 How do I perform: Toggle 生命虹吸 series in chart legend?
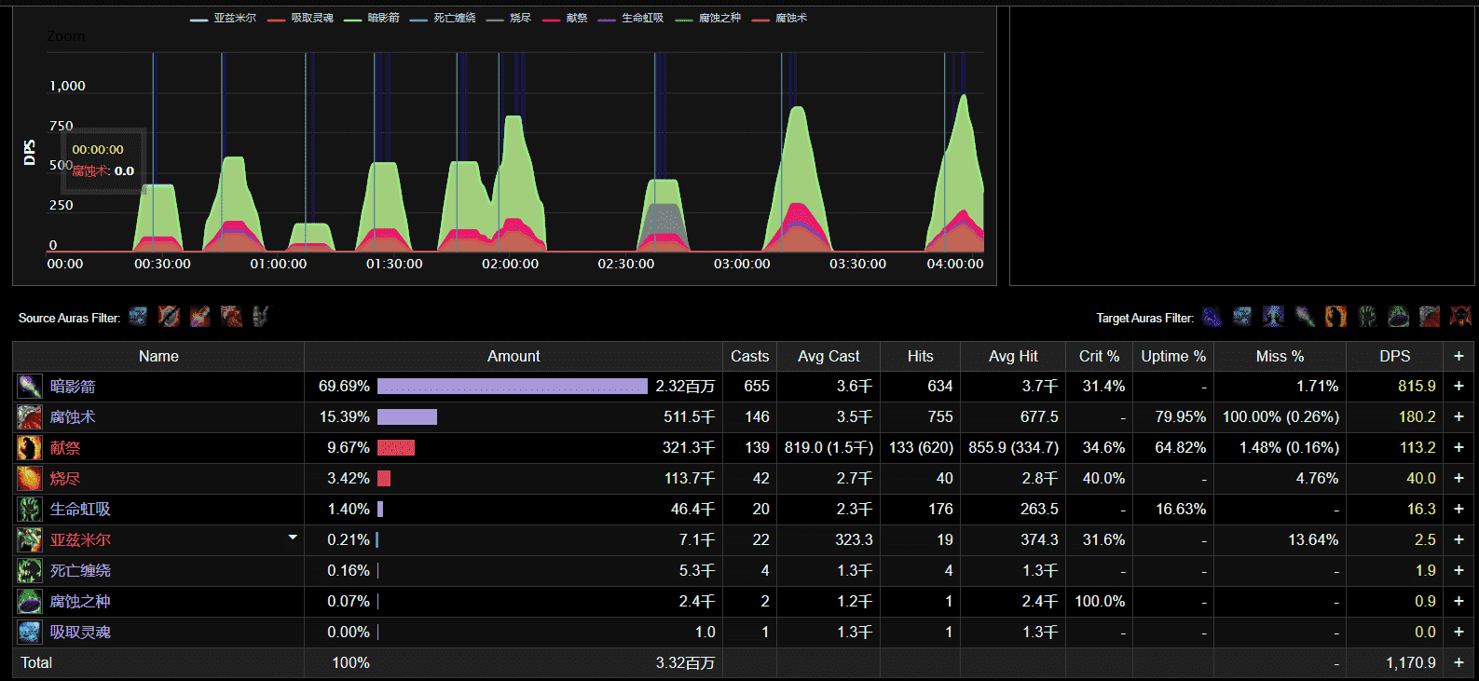click(x=631, y=19)
